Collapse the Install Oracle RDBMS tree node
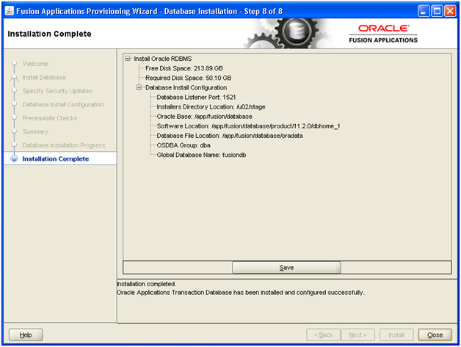461x347 pixels. click(128, 59)
